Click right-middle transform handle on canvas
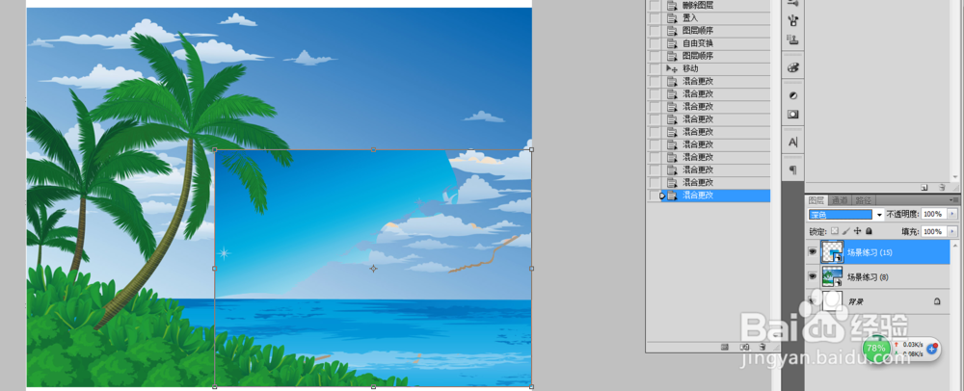 pyautogui.click(x=531, y=269)
